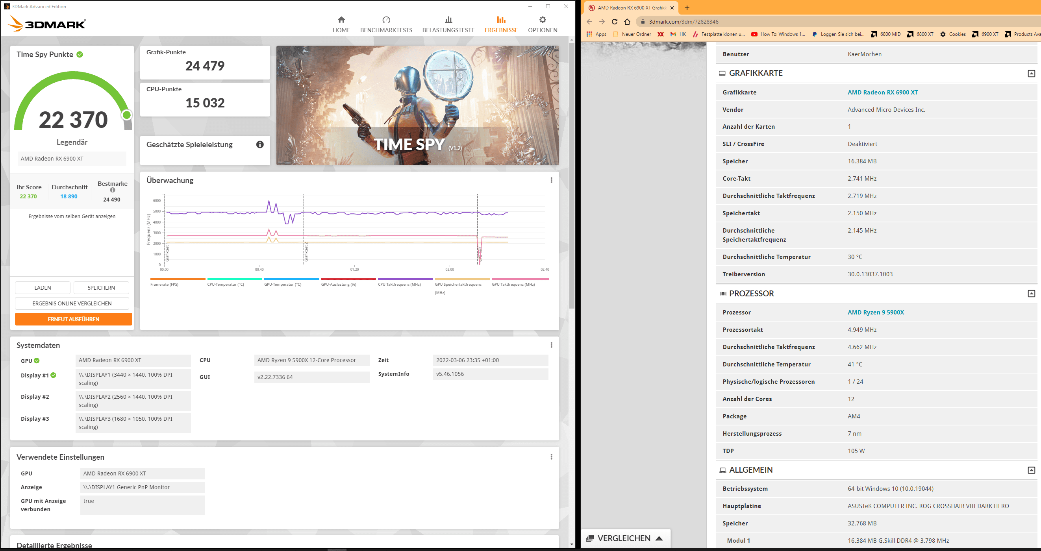1041x551 pixels.
Task: Open the HOME tab in 3DMark
Action: [x=341, y=25]
